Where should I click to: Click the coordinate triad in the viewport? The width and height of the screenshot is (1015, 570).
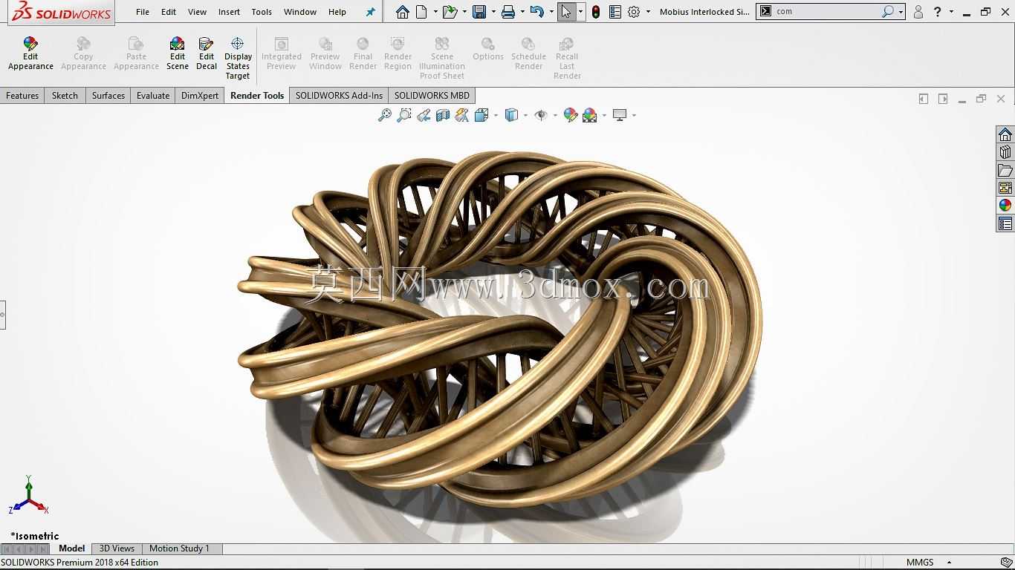click(29, 496)
